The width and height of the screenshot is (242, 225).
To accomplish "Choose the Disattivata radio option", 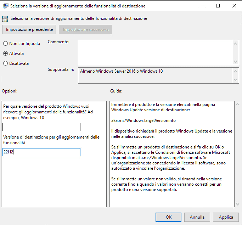I will coord(5,63).
